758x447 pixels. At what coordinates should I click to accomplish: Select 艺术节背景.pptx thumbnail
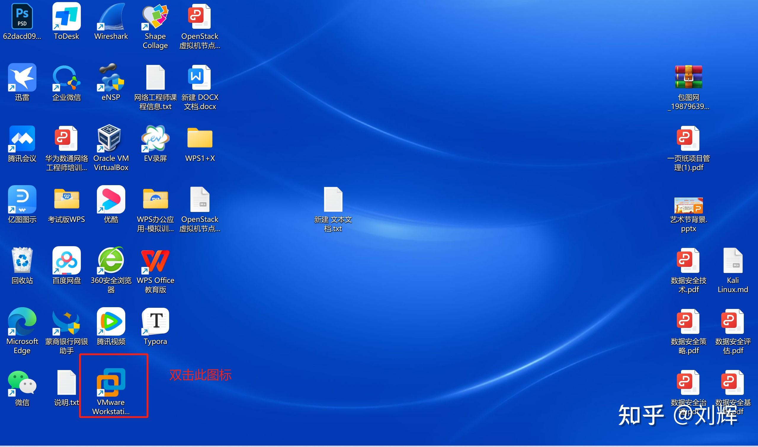point(688,205)
